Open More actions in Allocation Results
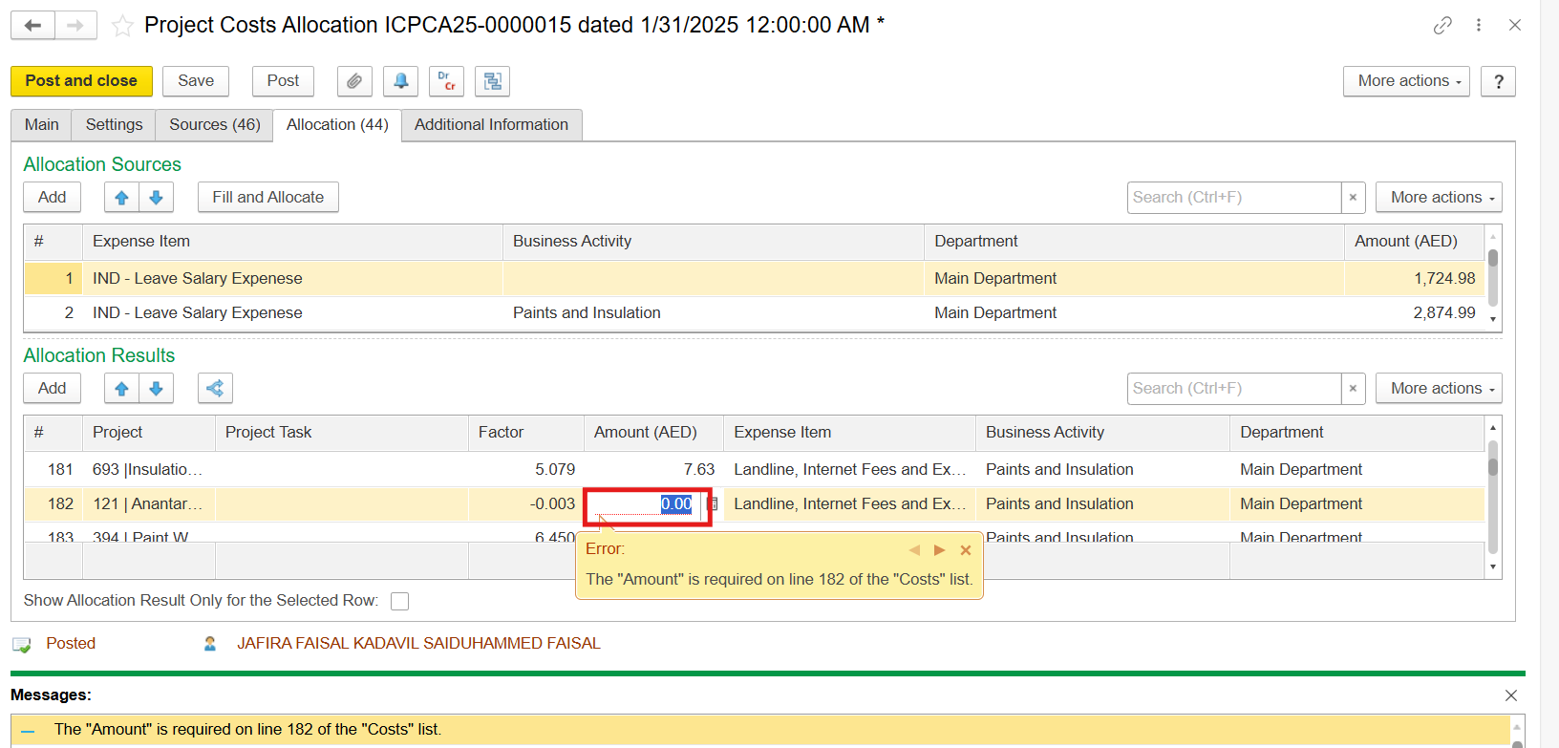The height and width of the screenshot is (748, 1559). 1438,389
